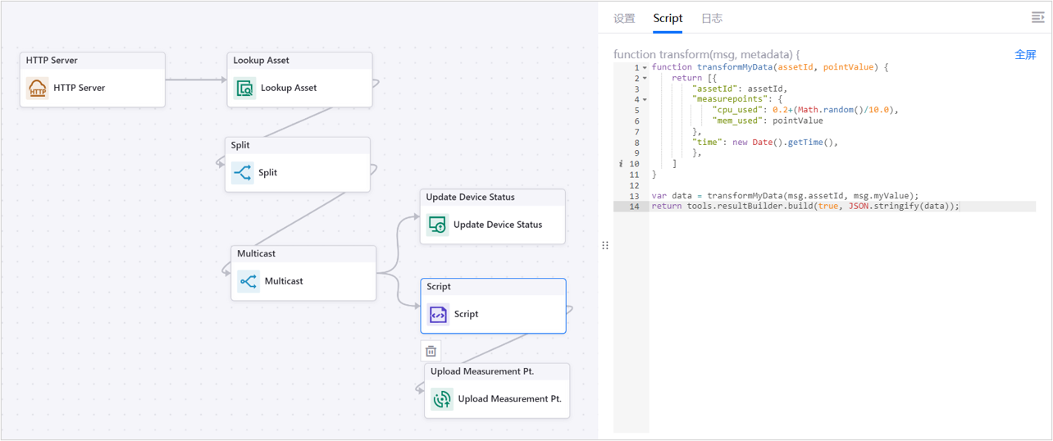Screen dimensions: 1053x441
Task: Click the Upload Measurement Pt. icon
Action: point(442,399)
